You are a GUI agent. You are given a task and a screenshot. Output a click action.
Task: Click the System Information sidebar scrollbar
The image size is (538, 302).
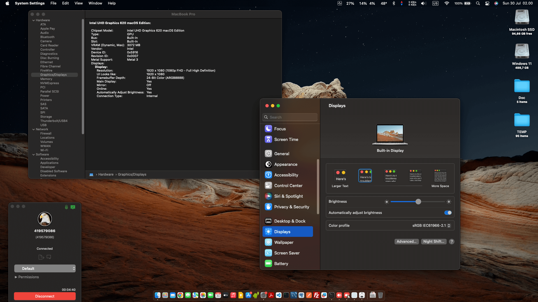coord(83,76)
